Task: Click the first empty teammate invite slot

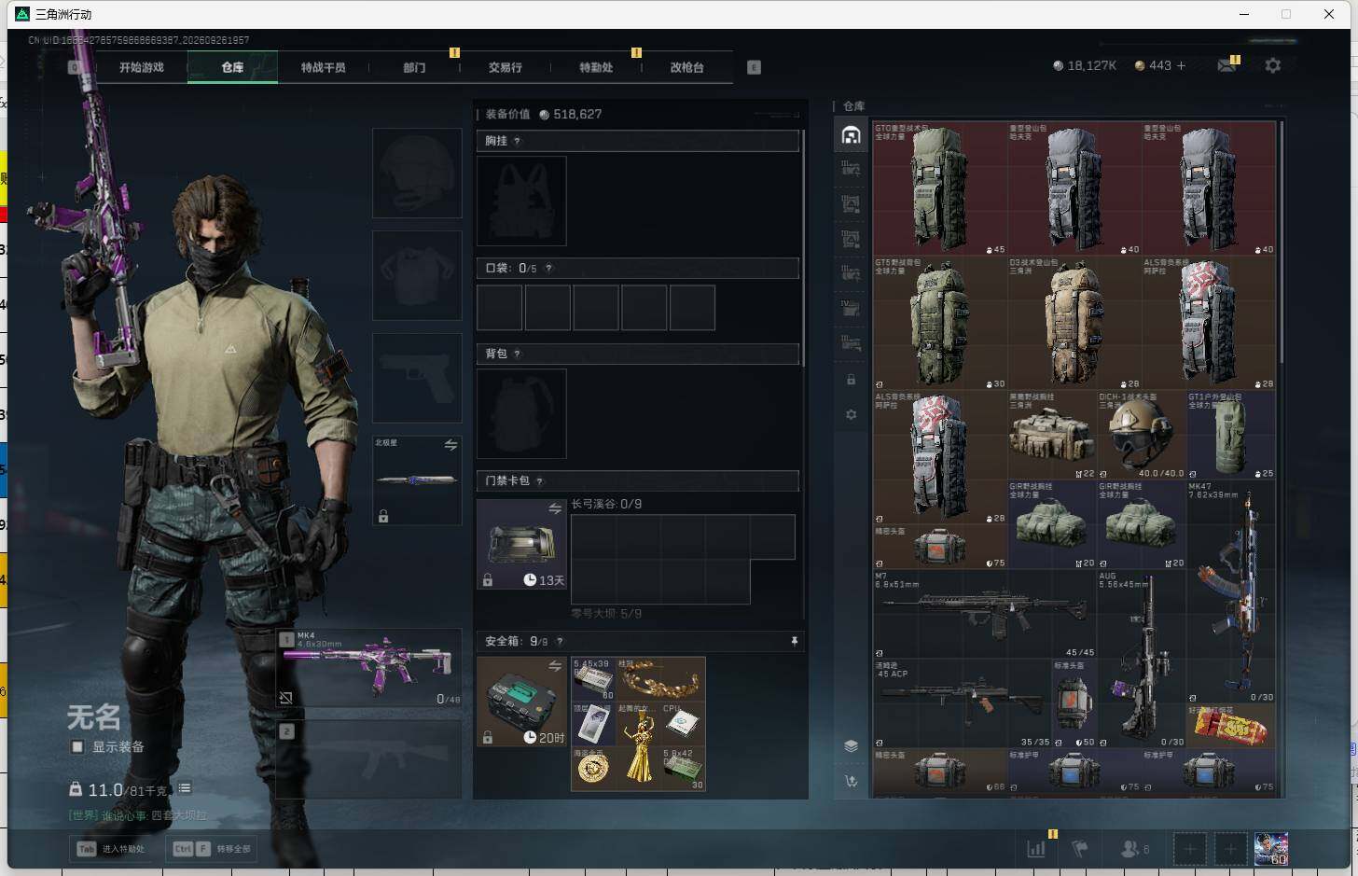Action: pyautogui.click(x=1189, y=849)
